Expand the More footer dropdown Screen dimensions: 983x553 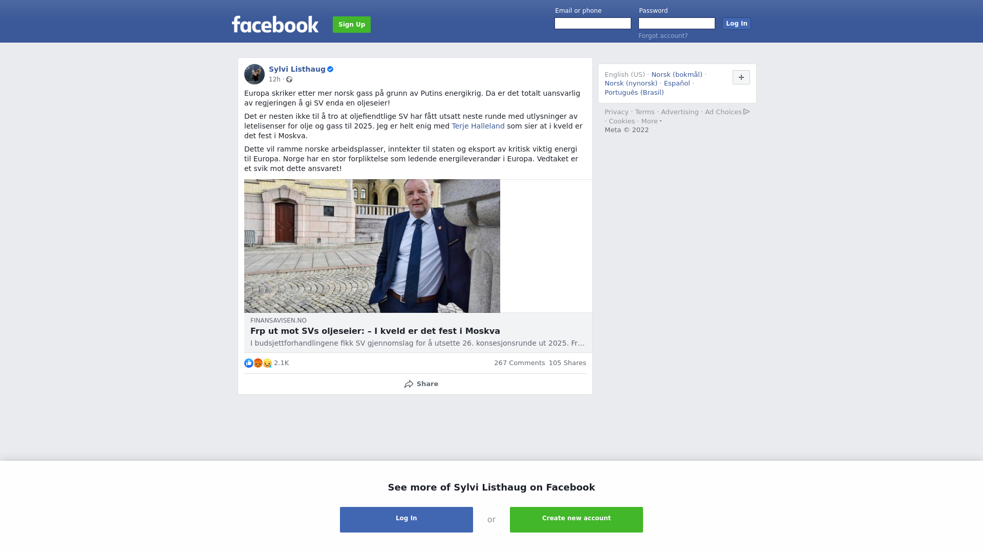pyautogui.click(x=651, y=121)
